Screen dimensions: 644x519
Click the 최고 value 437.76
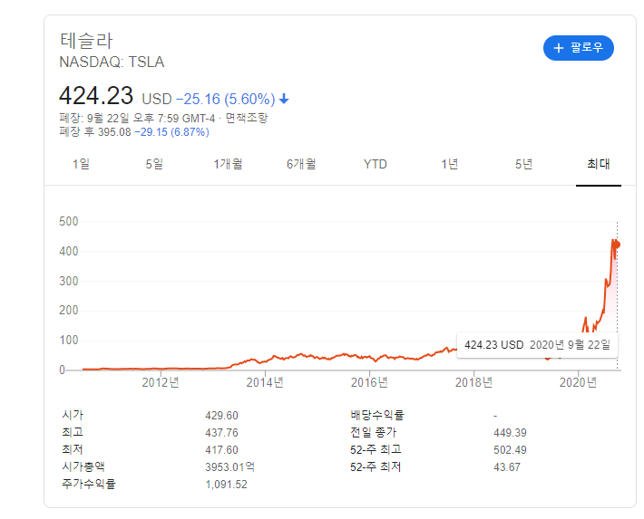click(222, 433)
